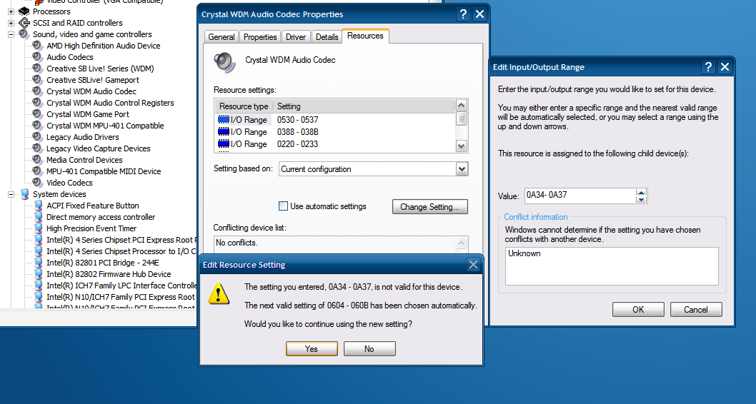The height and width of the screenshot is (404, 756).
Task: Click the Crystal WDM Game Port icon
Action: [38, 114]
